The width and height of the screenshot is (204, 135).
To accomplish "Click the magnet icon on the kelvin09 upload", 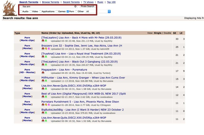I will [x=43, y=49].
